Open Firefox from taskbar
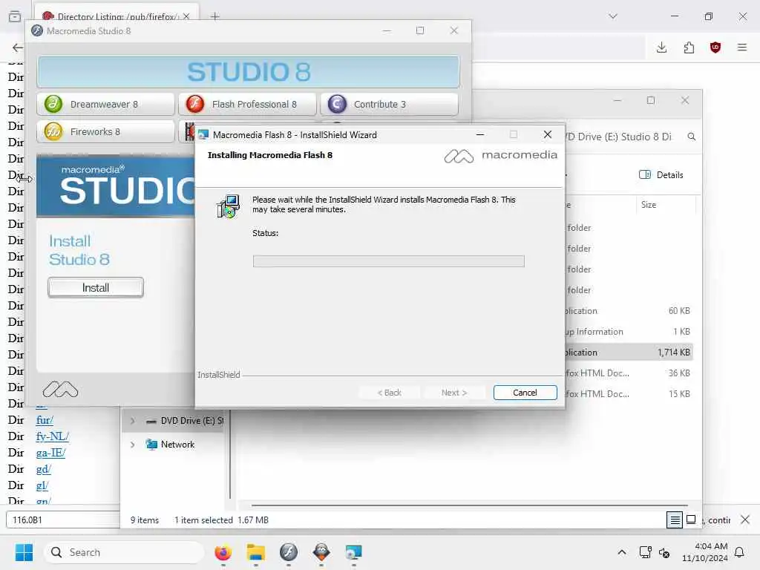This screenshot has width=760, height=570. 223,552
